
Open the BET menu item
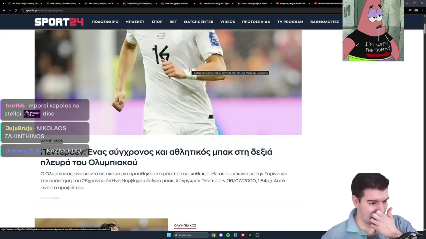(173, 22)
